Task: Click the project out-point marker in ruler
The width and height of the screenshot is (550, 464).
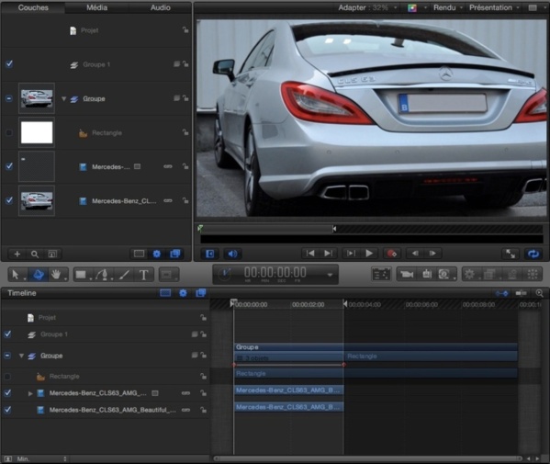Action: (x=345, y=304)
